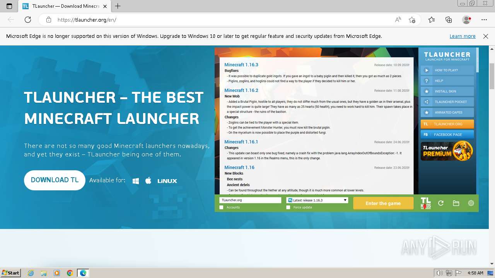Click the TLauncher Premium banner
This screenshot has height=278, width=495.
tap(447, 151)
